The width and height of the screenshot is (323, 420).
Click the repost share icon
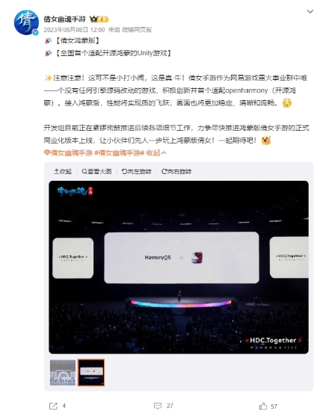pyautogui.click(x=53, y=406)
